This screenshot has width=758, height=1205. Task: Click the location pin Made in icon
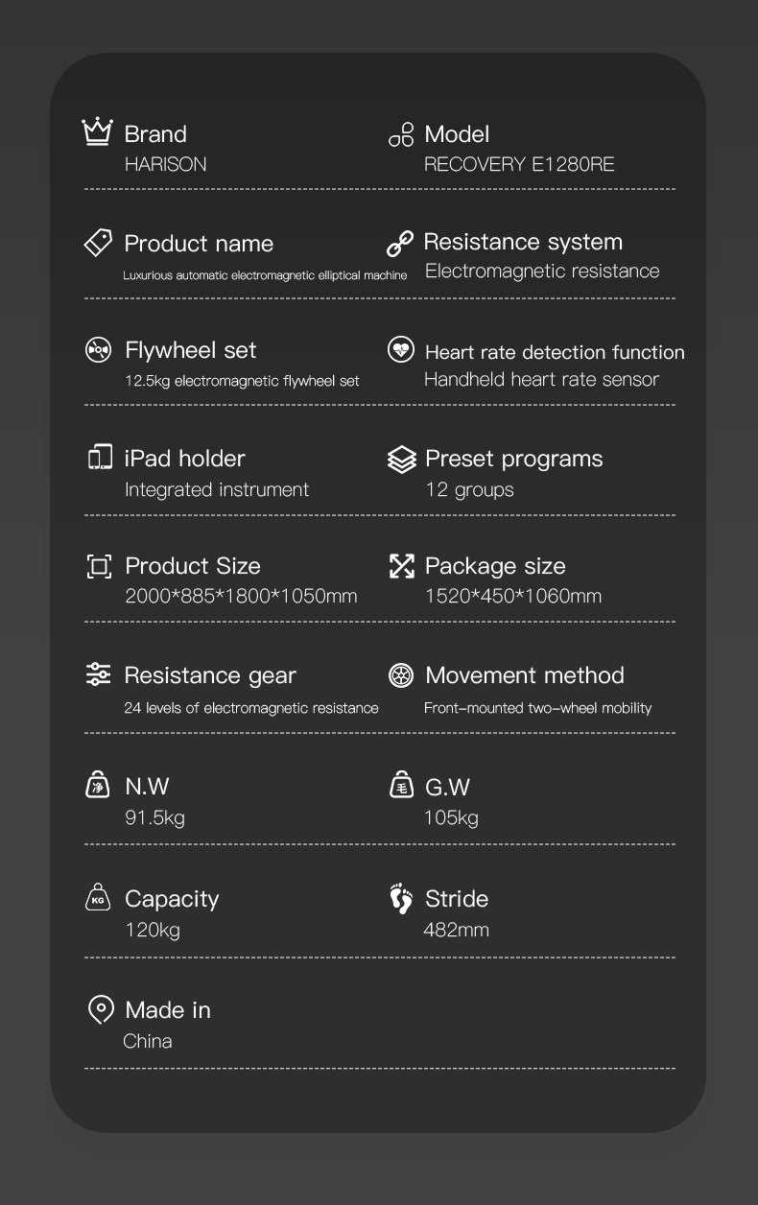pyautogui.click(x=100, y=1009)
